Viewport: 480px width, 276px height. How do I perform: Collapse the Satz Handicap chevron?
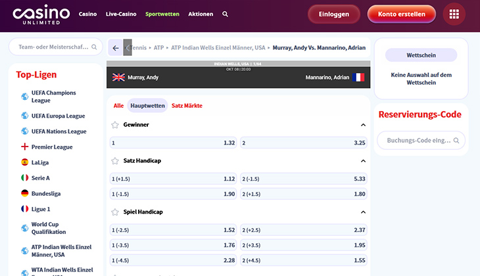tap(363, 161)
